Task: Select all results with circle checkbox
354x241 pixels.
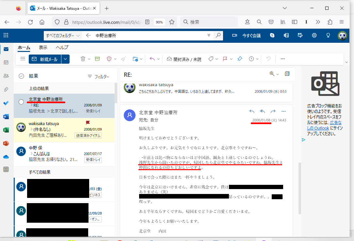Action: (x=22, y=76)
